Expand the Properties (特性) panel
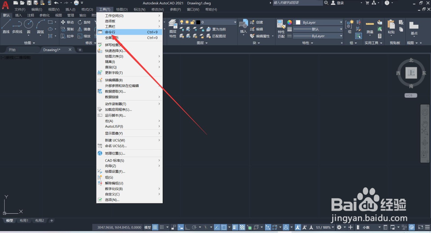The image size is (431, 233). pyautogui.click(x=308, y=43)
